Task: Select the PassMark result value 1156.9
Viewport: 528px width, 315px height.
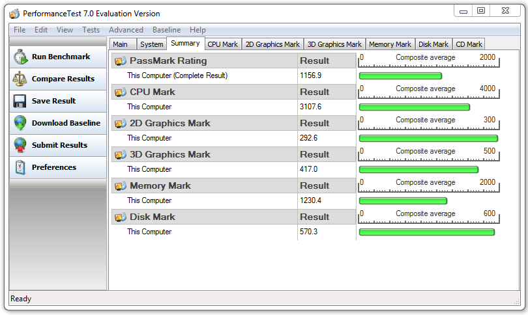Action: (x=310, y=75)
